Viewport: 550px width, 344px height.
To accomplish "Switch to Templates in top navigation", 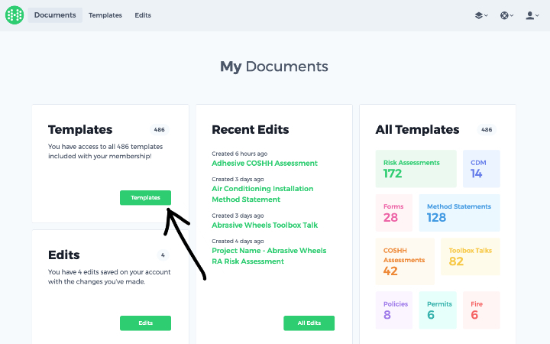I will coord(105,15).
